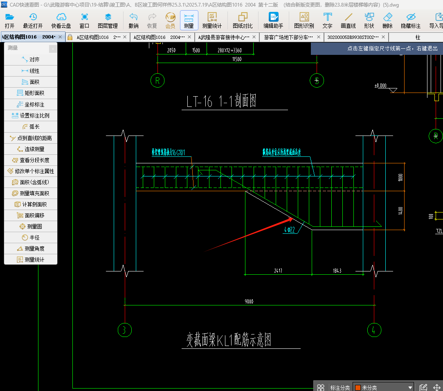Click the move-arrows icon in the bottom bar

437,387
